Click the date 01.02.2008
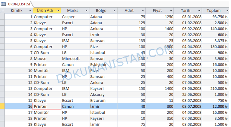This screenshot has width=231, height=127. (188, 23)
